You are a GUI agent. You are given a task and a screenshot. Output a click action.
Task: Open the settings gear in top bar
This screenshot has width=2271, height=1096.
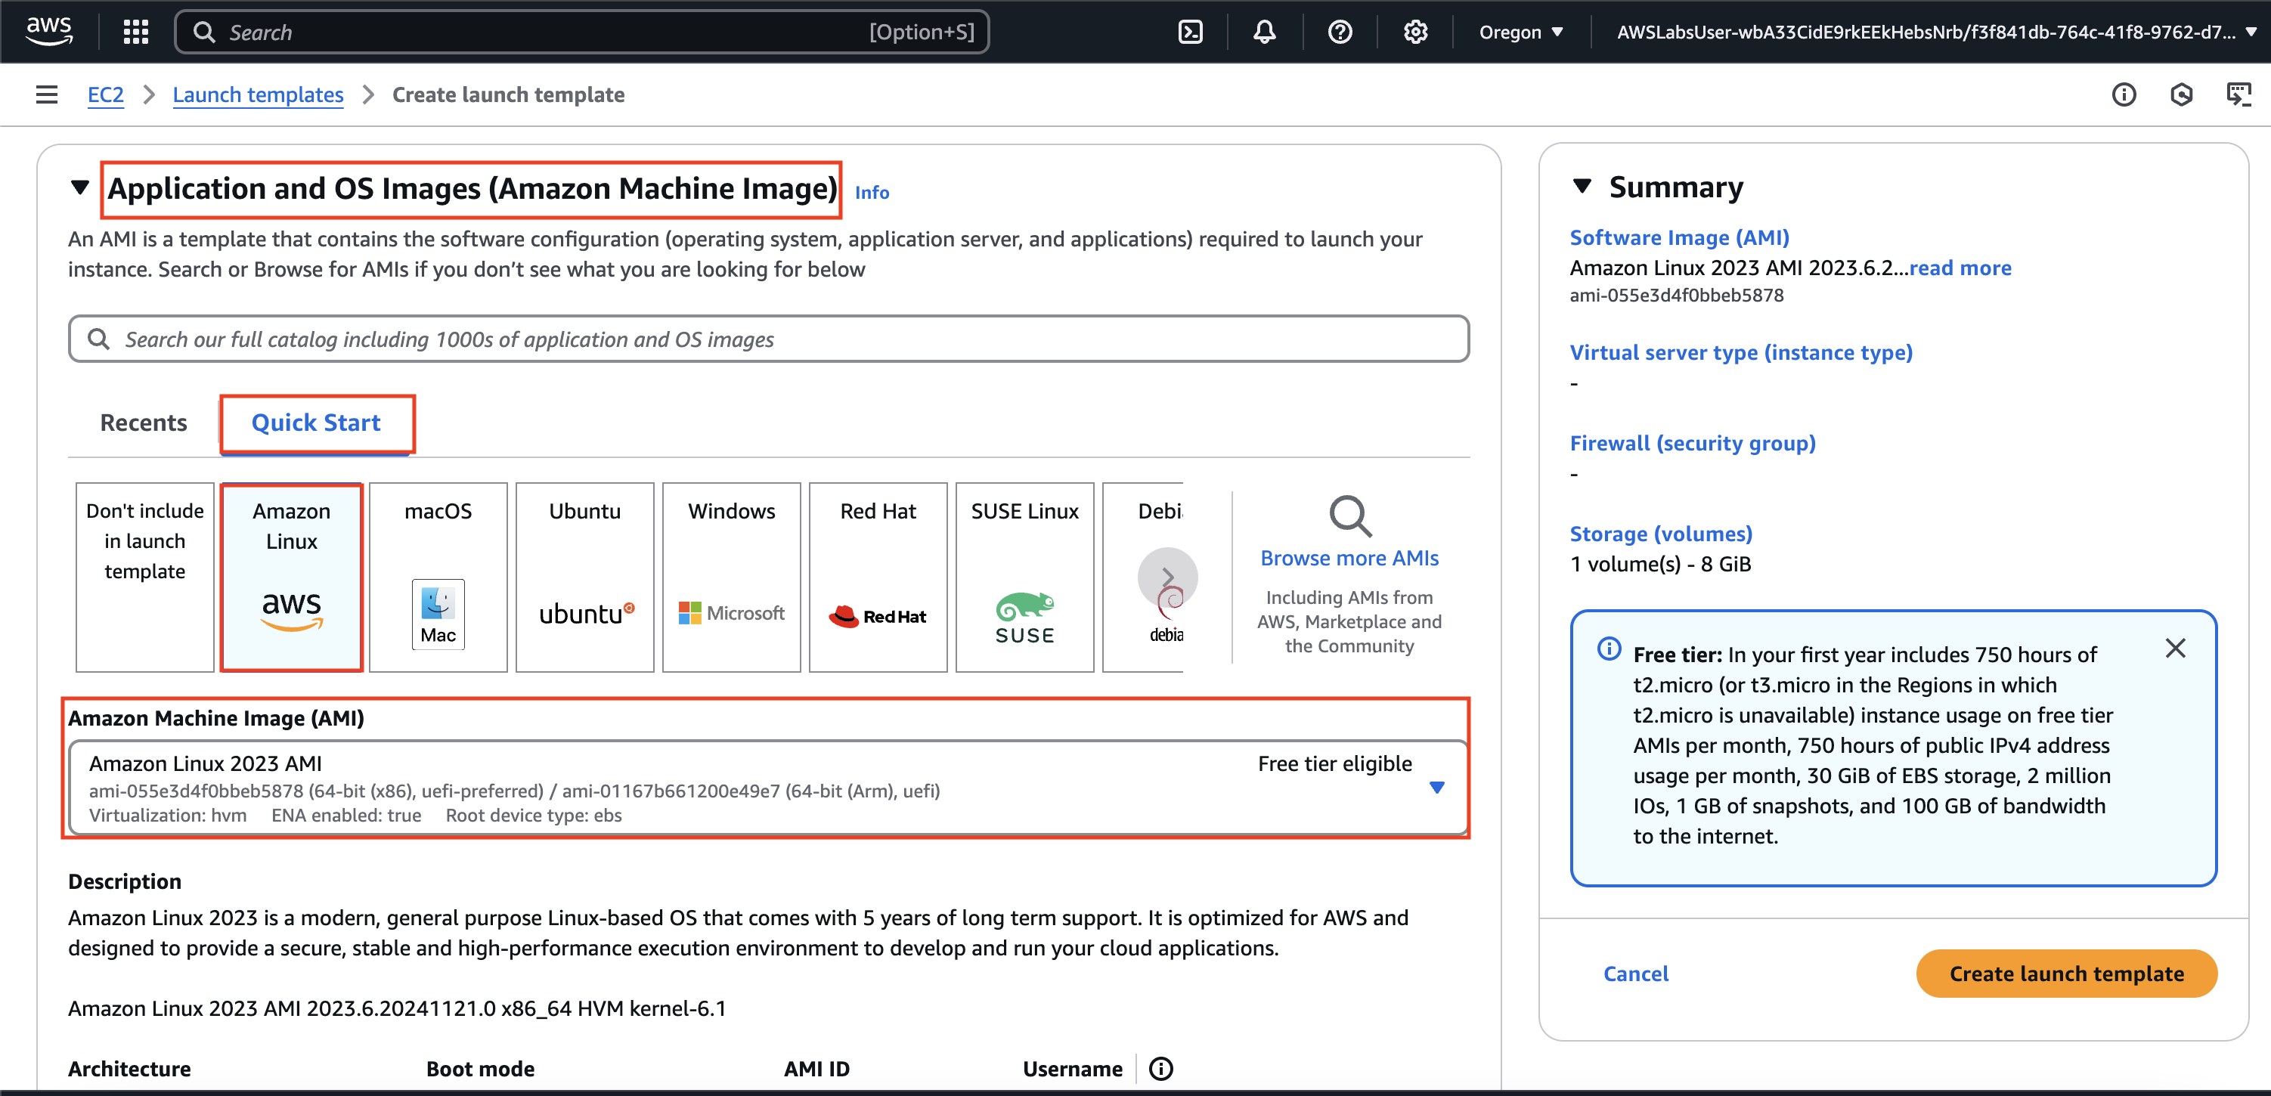1415,32
